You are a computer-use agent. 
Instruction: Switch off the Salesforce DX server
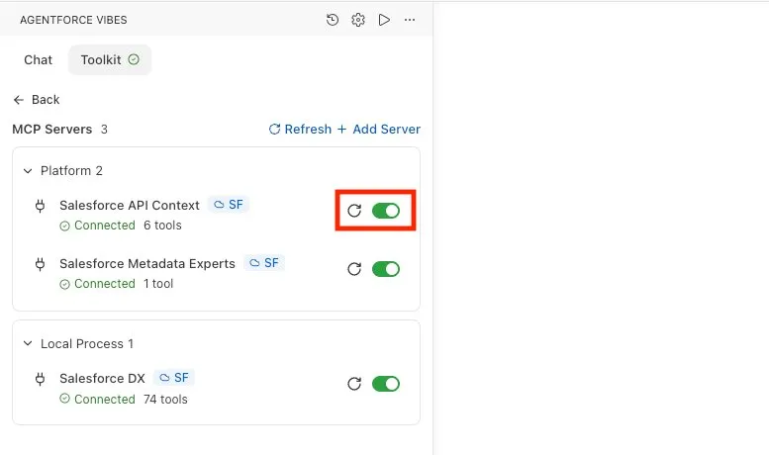click(x=386, y=384)
